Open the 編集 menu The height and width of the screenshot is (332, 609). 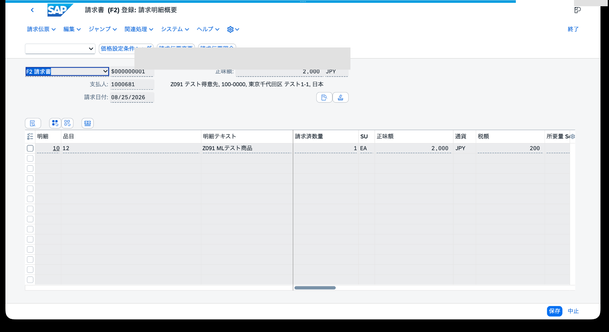(x=72, y=29)
